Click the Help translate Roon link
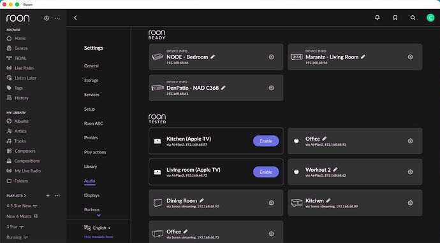Screen dimensions: 440x243 (98, 237)
